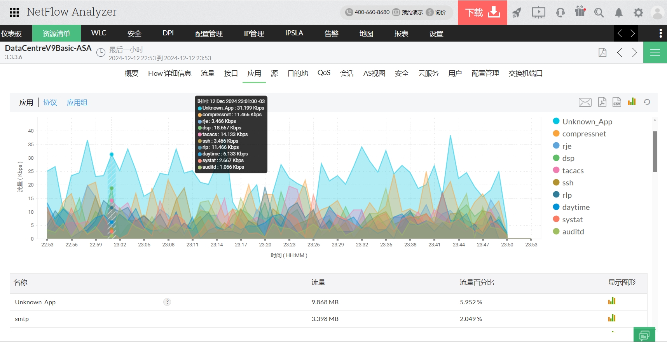Click the email chart envelope icon
This screenshot has height=342, width=667.
(585, 102)
